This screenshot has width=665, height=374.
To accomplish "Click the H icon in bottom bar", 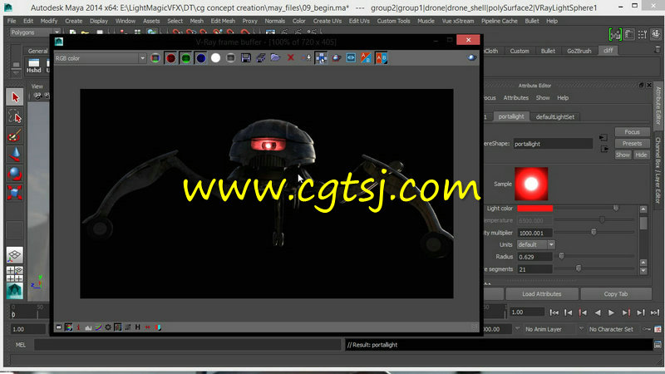I will coord(138,327).
